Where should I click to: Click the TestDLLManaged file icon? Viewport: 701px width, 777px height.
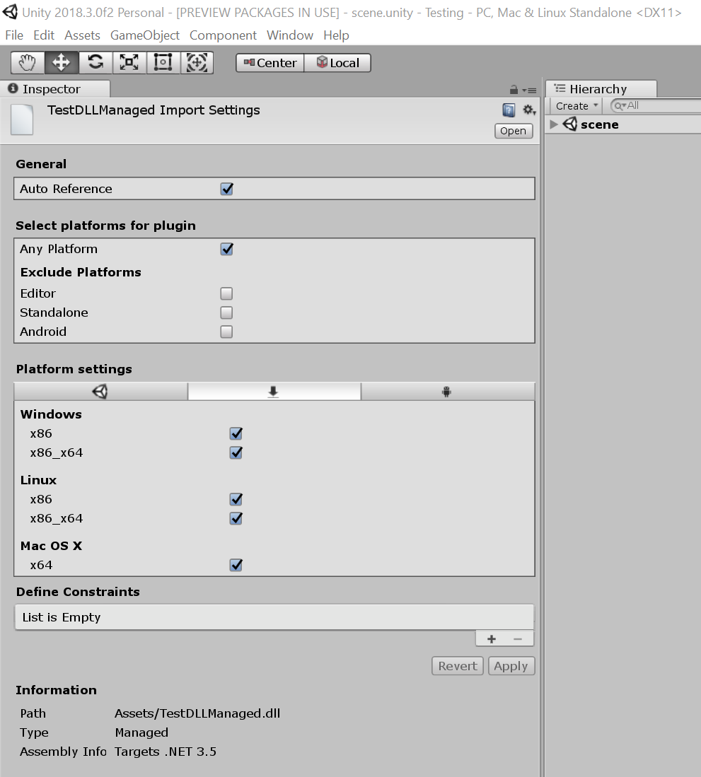pos(22,119)
